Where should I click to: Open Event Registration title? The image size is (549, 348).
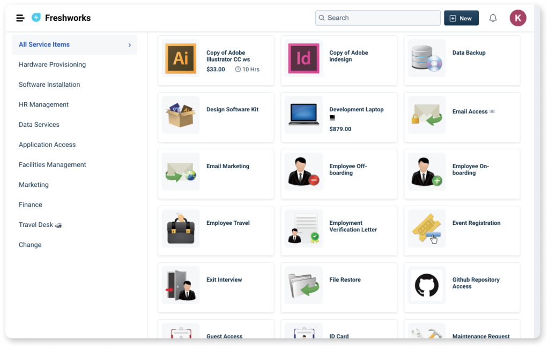click(x=476, y=223)
